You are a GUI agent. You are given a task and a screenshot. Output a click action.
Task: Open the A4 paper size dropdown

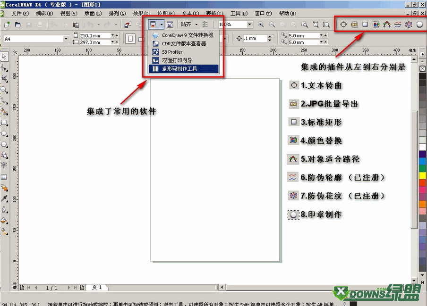point(66,39)
